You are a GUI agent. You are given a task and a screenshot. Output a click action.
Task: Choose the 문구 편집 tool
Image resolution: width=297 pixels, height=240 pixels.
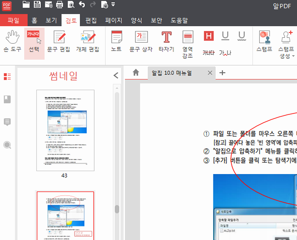[59, 42]
